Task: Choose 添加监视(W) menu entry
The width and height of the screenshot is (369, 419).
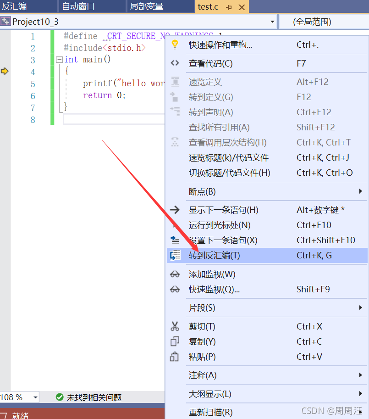Action: click(267, 274)
